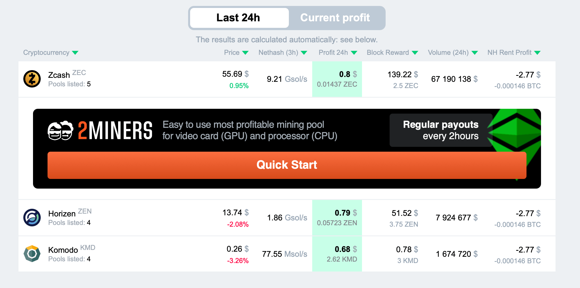Click Zcash's highlighted Profit 24h cell

pos(337,79)
